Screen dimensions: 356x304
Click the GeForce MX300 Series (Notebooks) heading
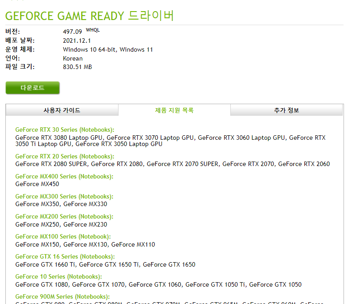click(64, 196)
